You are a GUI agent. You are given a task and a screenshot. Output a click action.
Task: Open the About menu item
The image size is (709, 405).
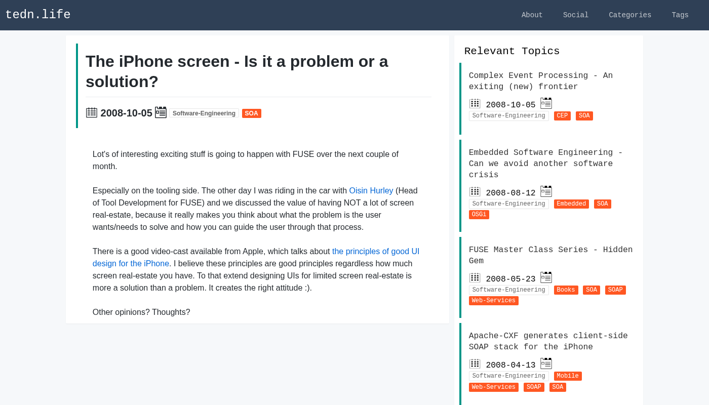pos(532,15)
